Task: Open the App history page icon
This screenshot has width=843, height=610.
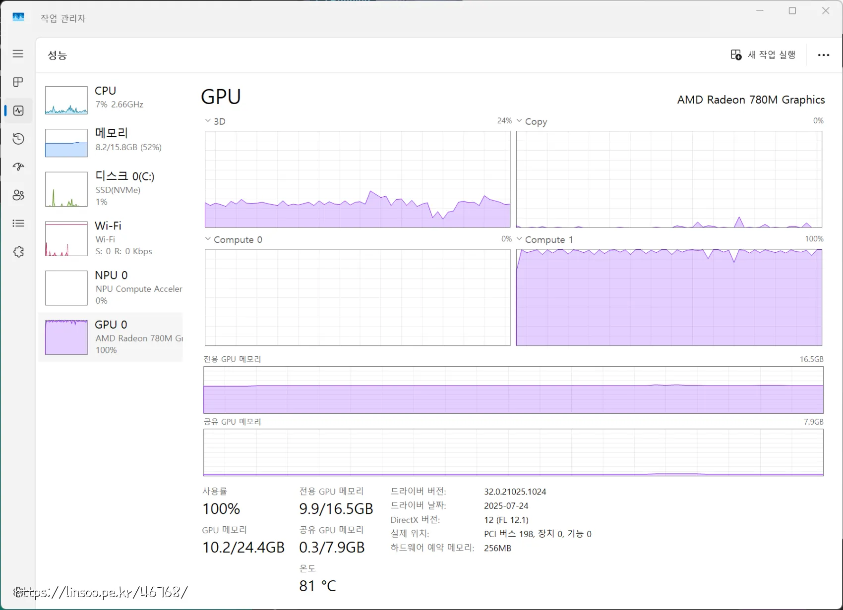Action: [x=18, y=139]
